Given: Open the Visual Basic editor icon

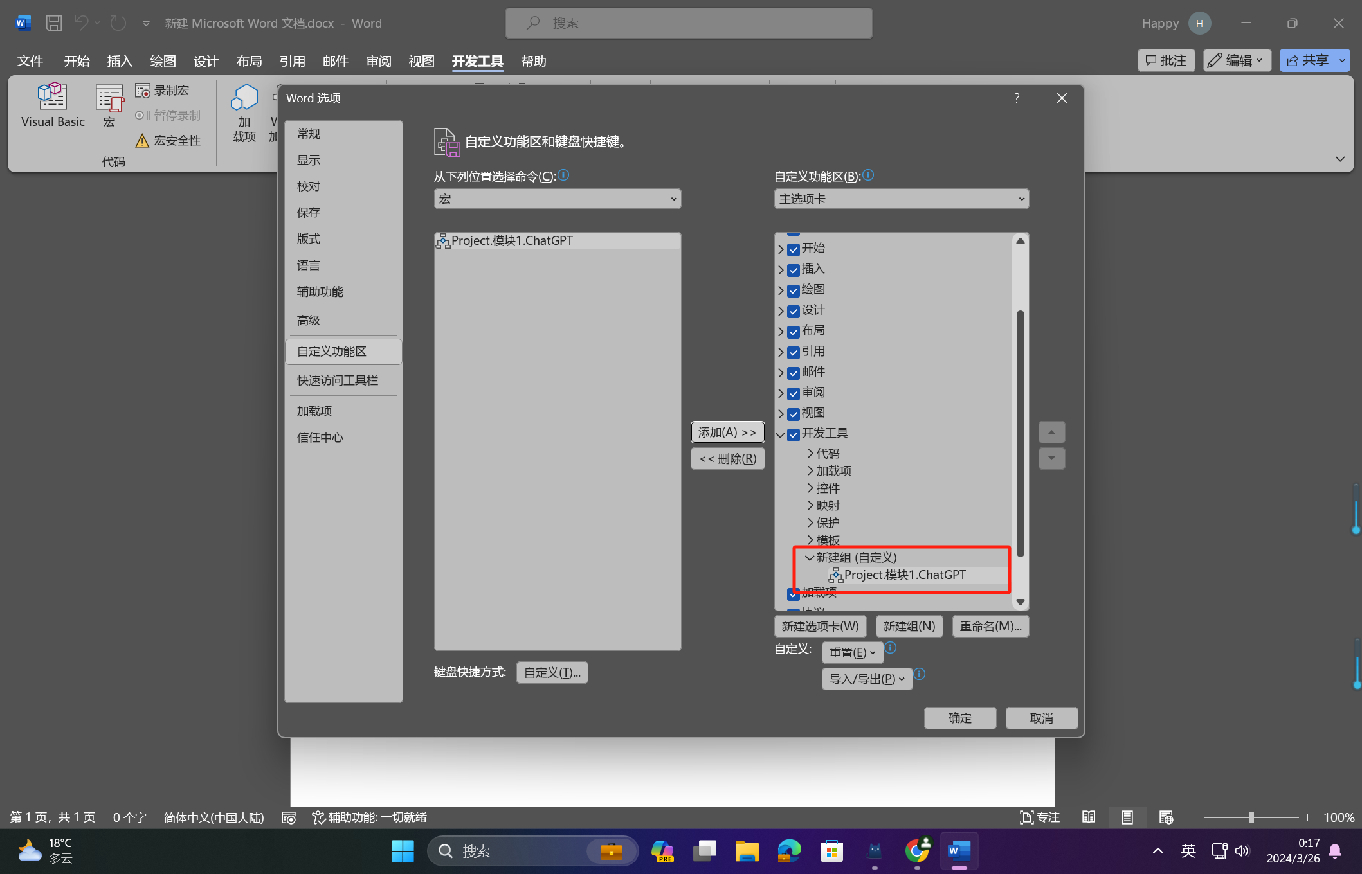Looking at the screenshot, I should [x=52, y=97].
